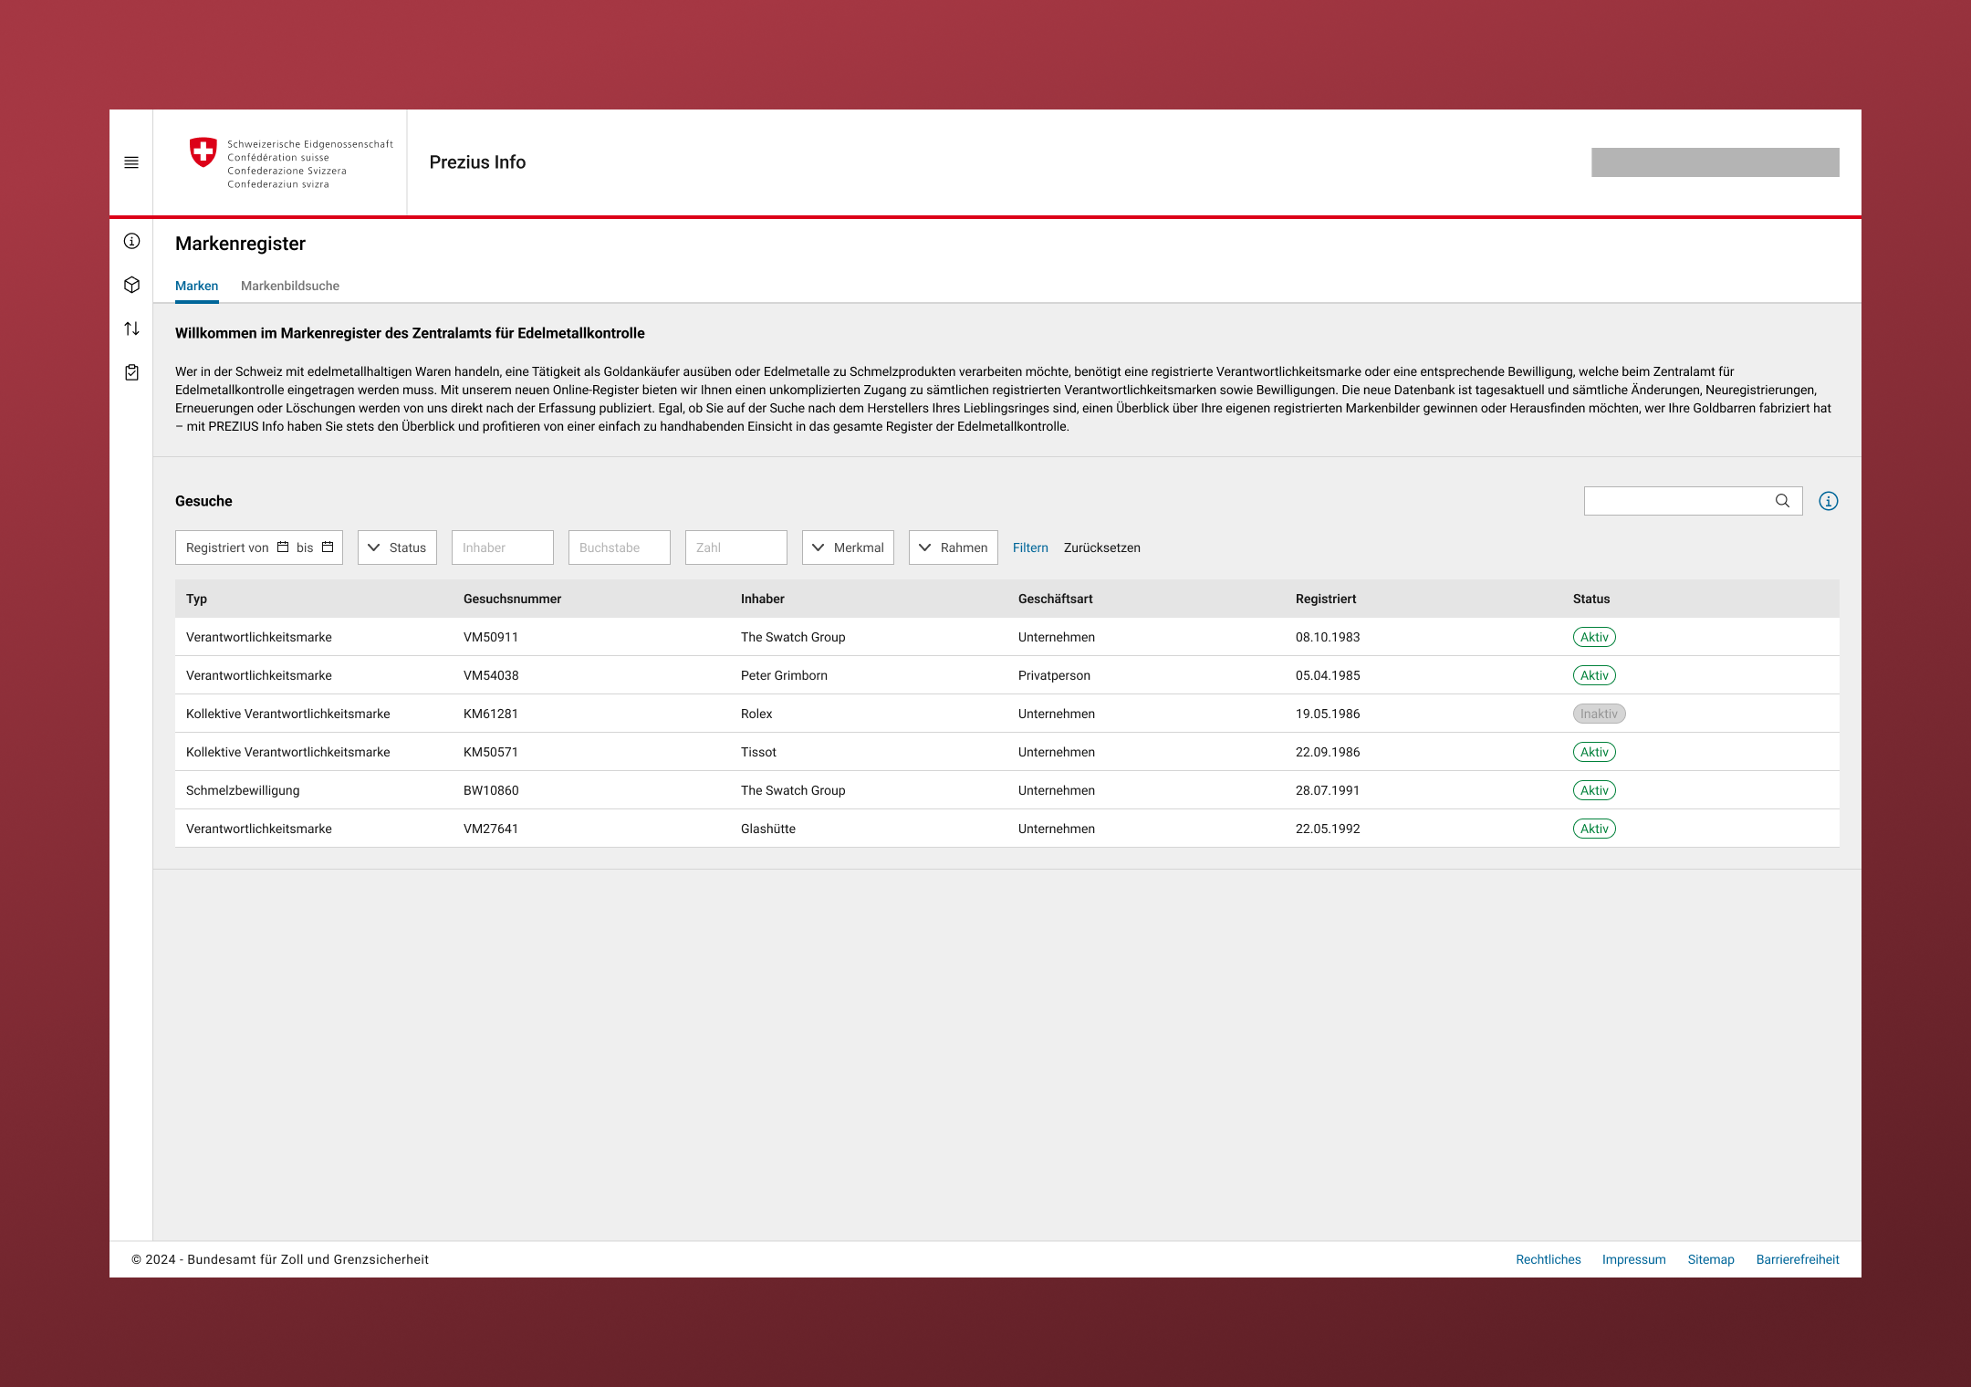Open the Impressum footer link
Image resolution: width=1971 pixels, height=1387 pixels.
tap(1633, 1259)
